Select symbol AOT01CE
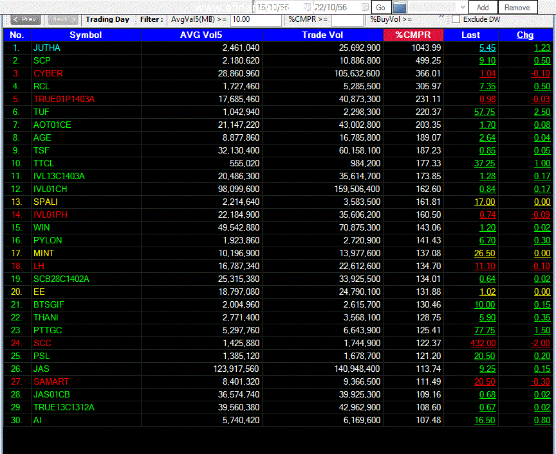 (52, 125)
